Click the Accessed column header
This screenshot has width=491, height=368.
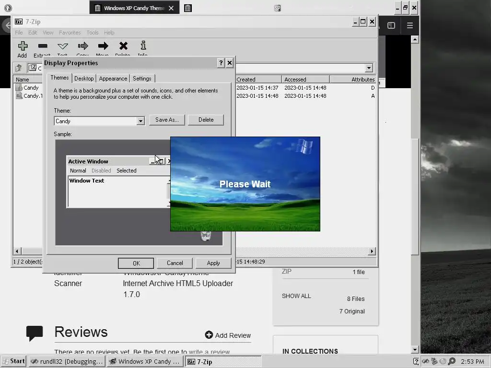coord(305,80)
